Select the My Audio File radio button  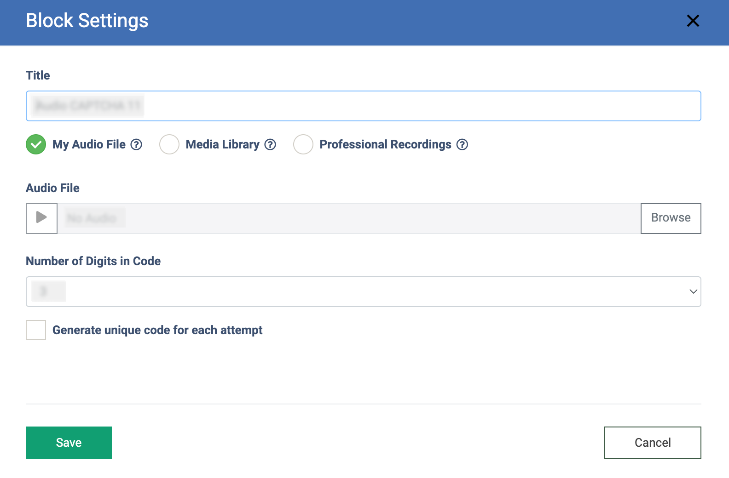(36, 144)
